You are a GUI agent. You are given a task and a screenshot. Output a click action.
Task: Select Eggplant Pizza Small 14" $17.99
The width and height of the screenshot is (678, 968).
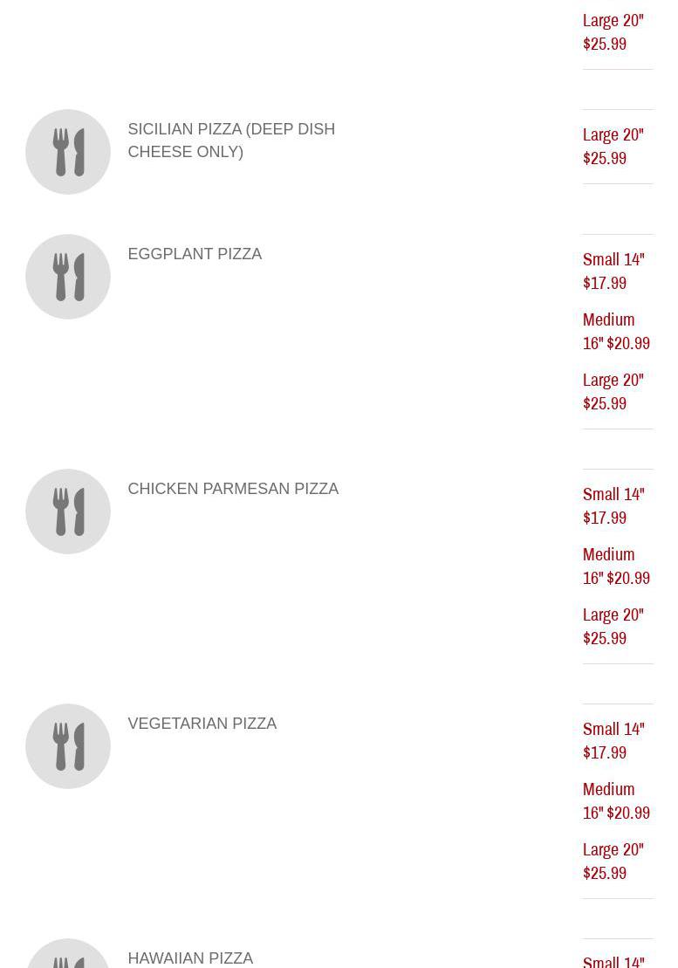coord(613,271)
